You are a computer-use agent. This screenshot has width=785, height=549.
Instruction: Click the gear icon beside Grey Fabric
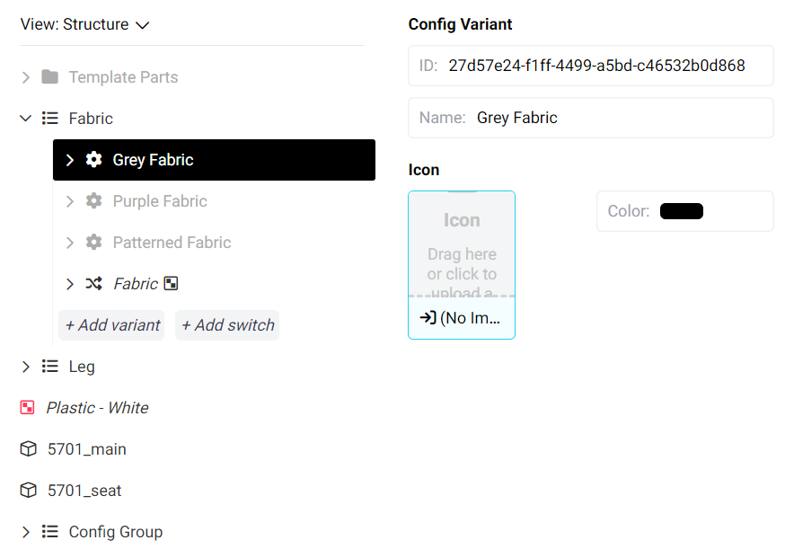point(93,160)
